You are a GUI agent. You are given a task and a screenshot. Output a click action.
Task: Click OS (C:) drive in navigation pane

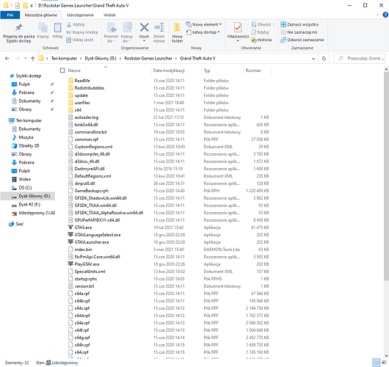[25, 188]
